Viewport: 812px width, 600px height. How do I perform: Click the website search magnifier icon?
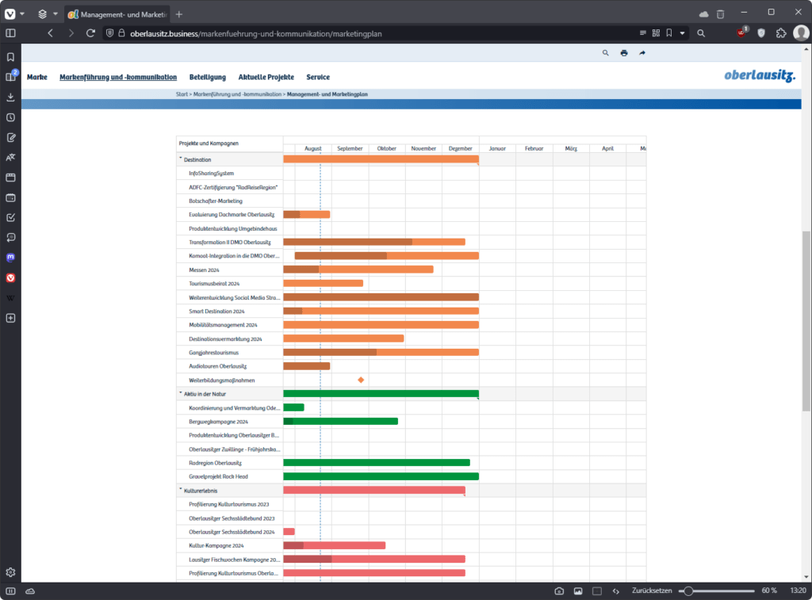[605, 53]
